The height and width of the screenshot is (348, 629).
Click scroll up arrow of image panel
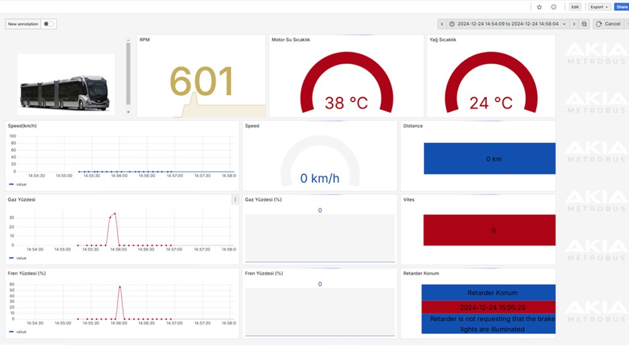coord(128,40)
